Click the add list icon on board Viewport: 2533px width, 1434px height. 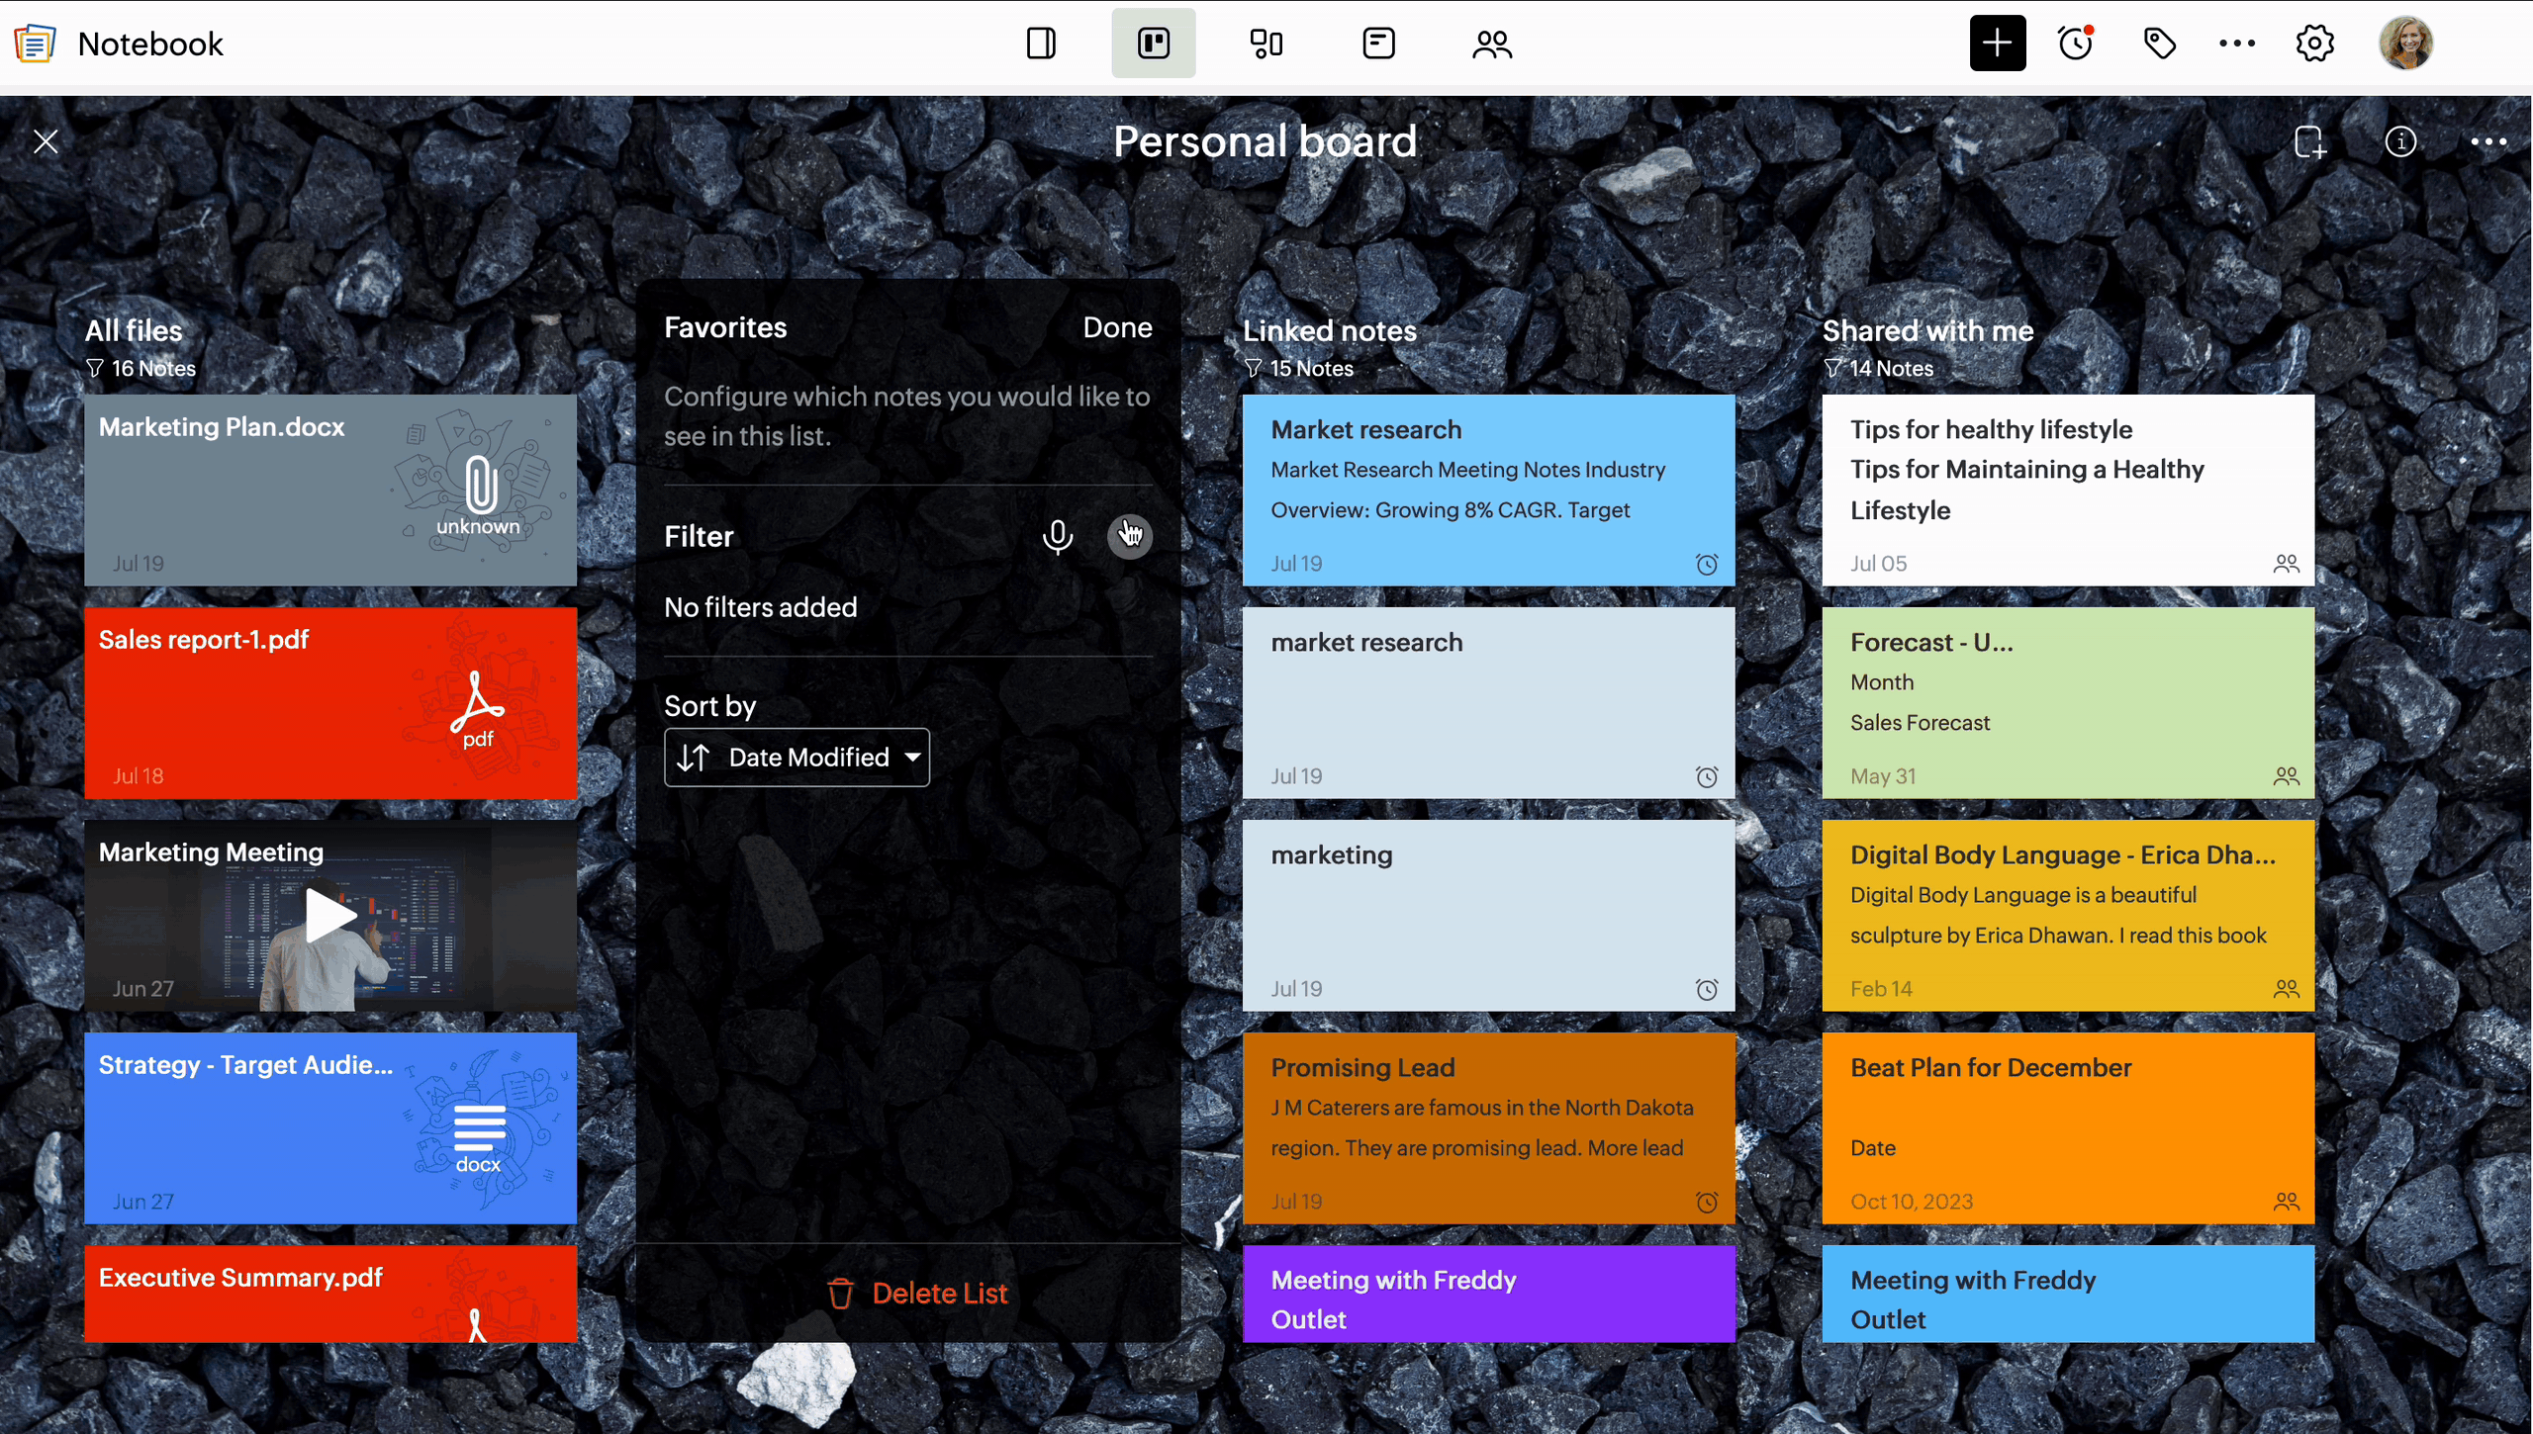pos(2309,141)
